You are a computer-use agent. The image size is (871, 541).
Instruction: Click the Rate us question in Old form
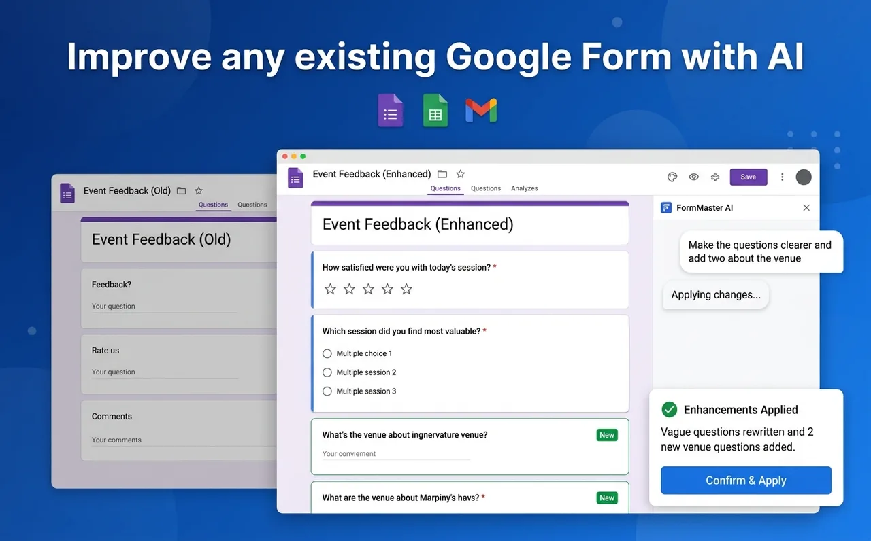pos(105,351)
